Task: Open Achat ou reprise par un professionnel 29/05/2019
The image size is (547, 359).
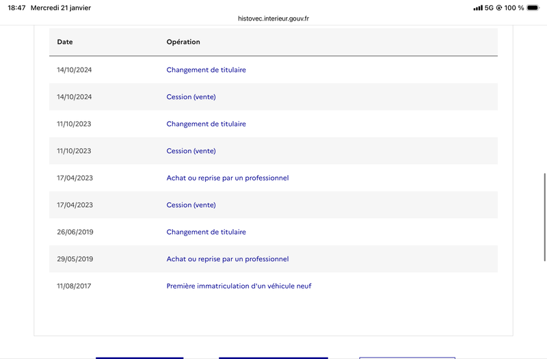Action: pyautogui.click(x=227, y=259)
